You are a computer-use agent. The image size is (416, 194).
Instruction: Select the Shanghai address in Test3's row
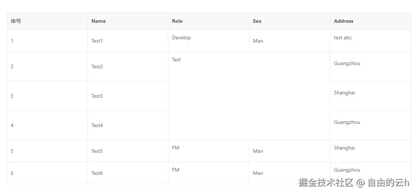tap(344, 93)
